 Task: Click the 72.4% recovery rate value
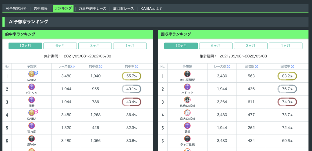(x=287, y=128)
